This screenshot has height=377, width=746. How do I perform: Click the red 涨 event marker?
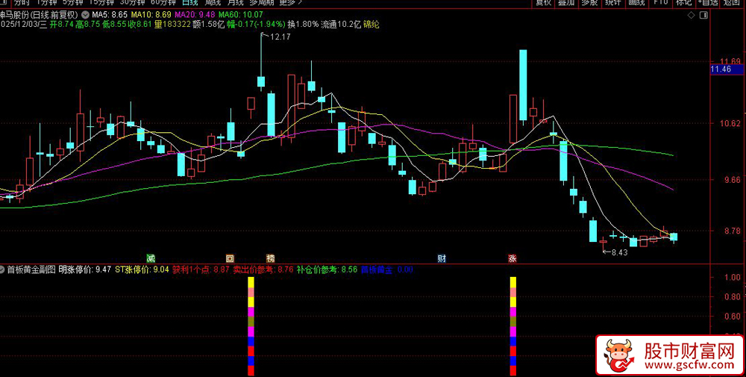513,258
